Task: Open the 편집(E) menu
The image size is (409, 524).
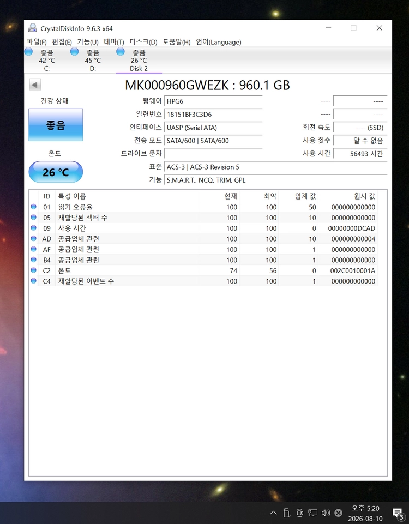Action: pyautogui.click(x=62, y=42)
